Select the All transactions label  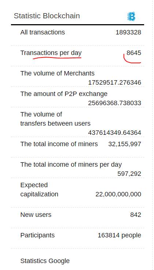click(x=43, y=32)
